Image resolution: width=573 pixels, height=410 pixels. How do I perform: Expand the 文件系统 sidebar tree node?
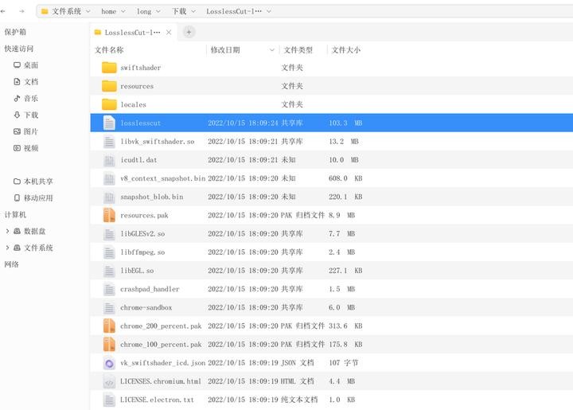pos(7,248)
